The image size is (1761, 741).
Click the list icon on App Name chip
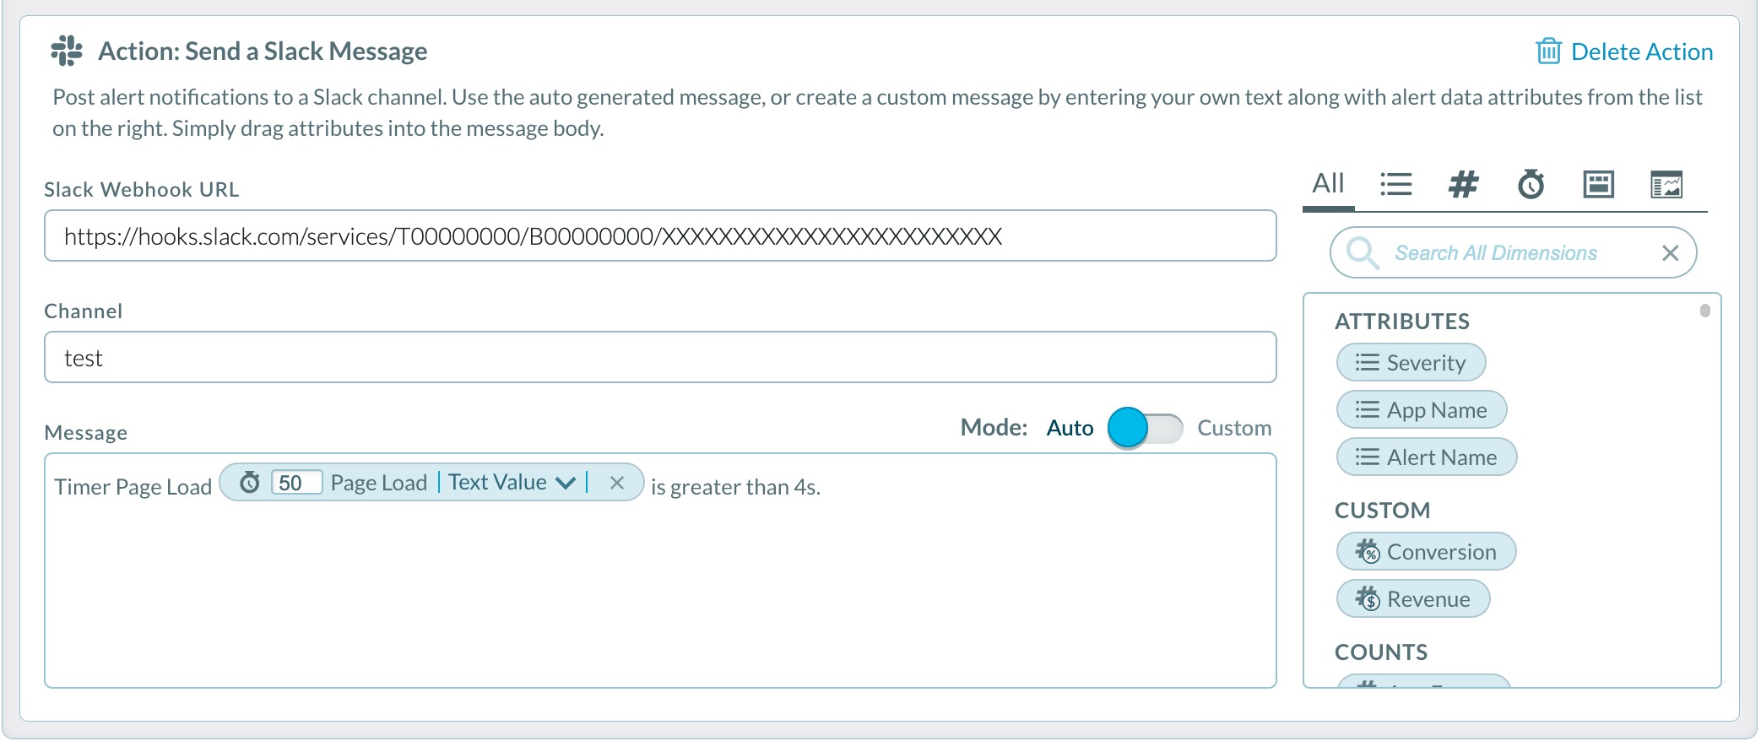pos(1367,409)
